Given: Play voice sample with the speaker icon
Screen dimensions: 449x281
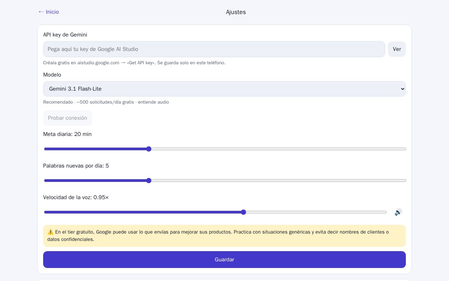Looking at the screenshot, I should click(x=398, y=212).
